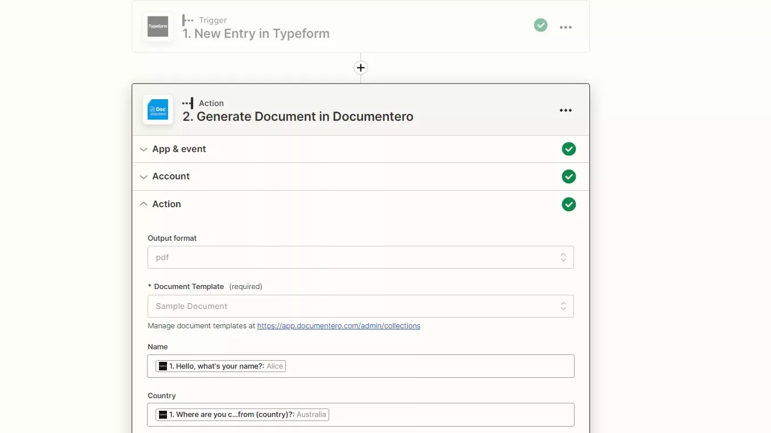Click inside the Country input field
Viewport: 771px width, 433px height.
[450, 415]
